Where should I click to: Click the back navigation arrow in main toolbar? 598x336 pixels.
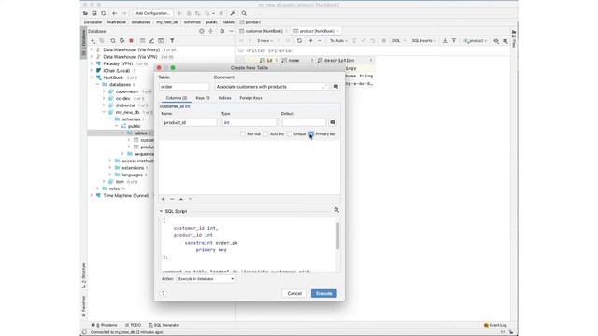(114, 13)
